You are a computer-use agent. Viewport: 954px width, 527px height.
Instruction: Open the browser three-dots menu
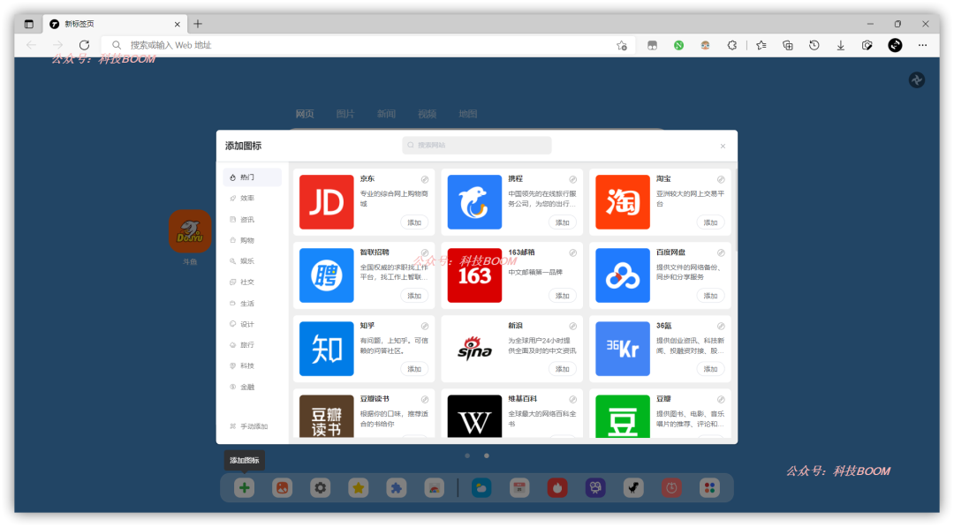click(x=922, y=46)
